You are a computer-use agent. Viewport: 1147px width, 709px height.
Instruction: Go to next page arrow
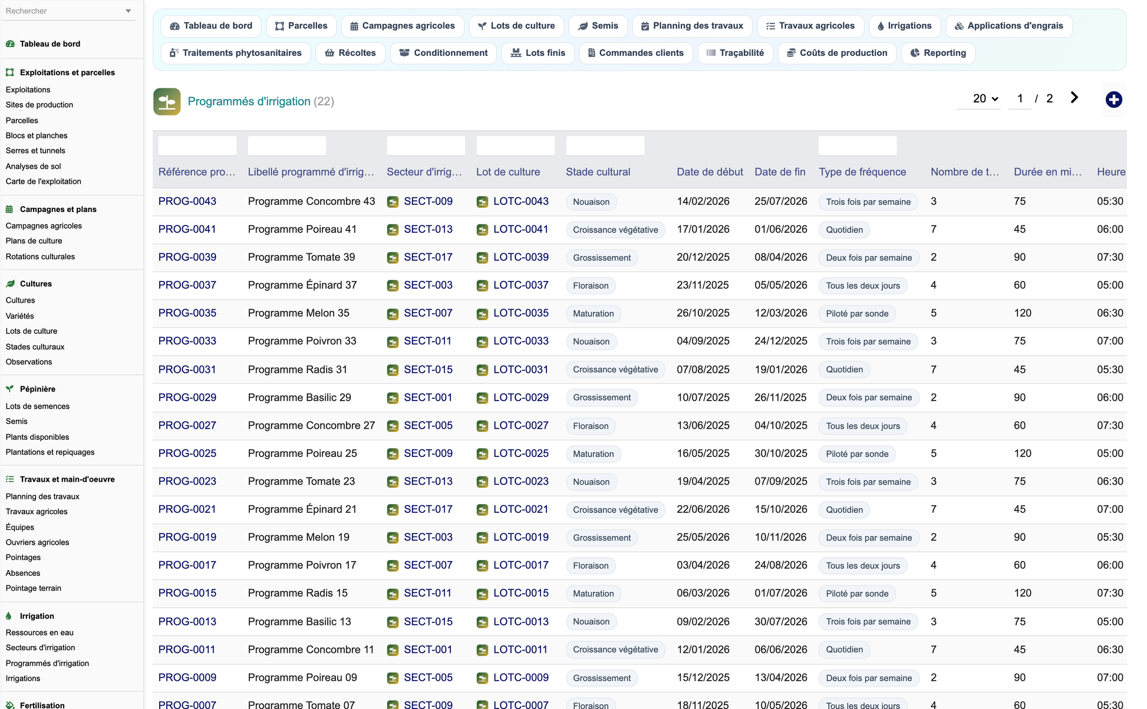pyautogui.click(x=1074, y=98)
